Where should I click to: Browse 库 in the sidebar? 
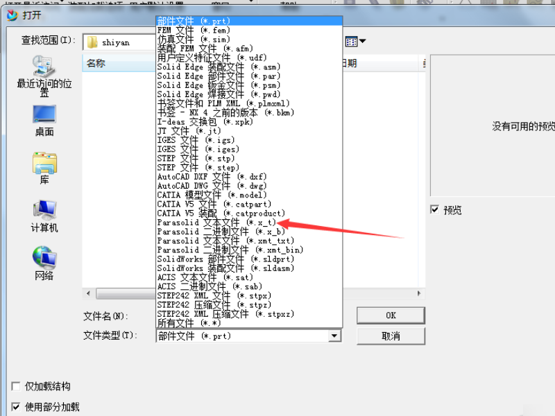43,170
